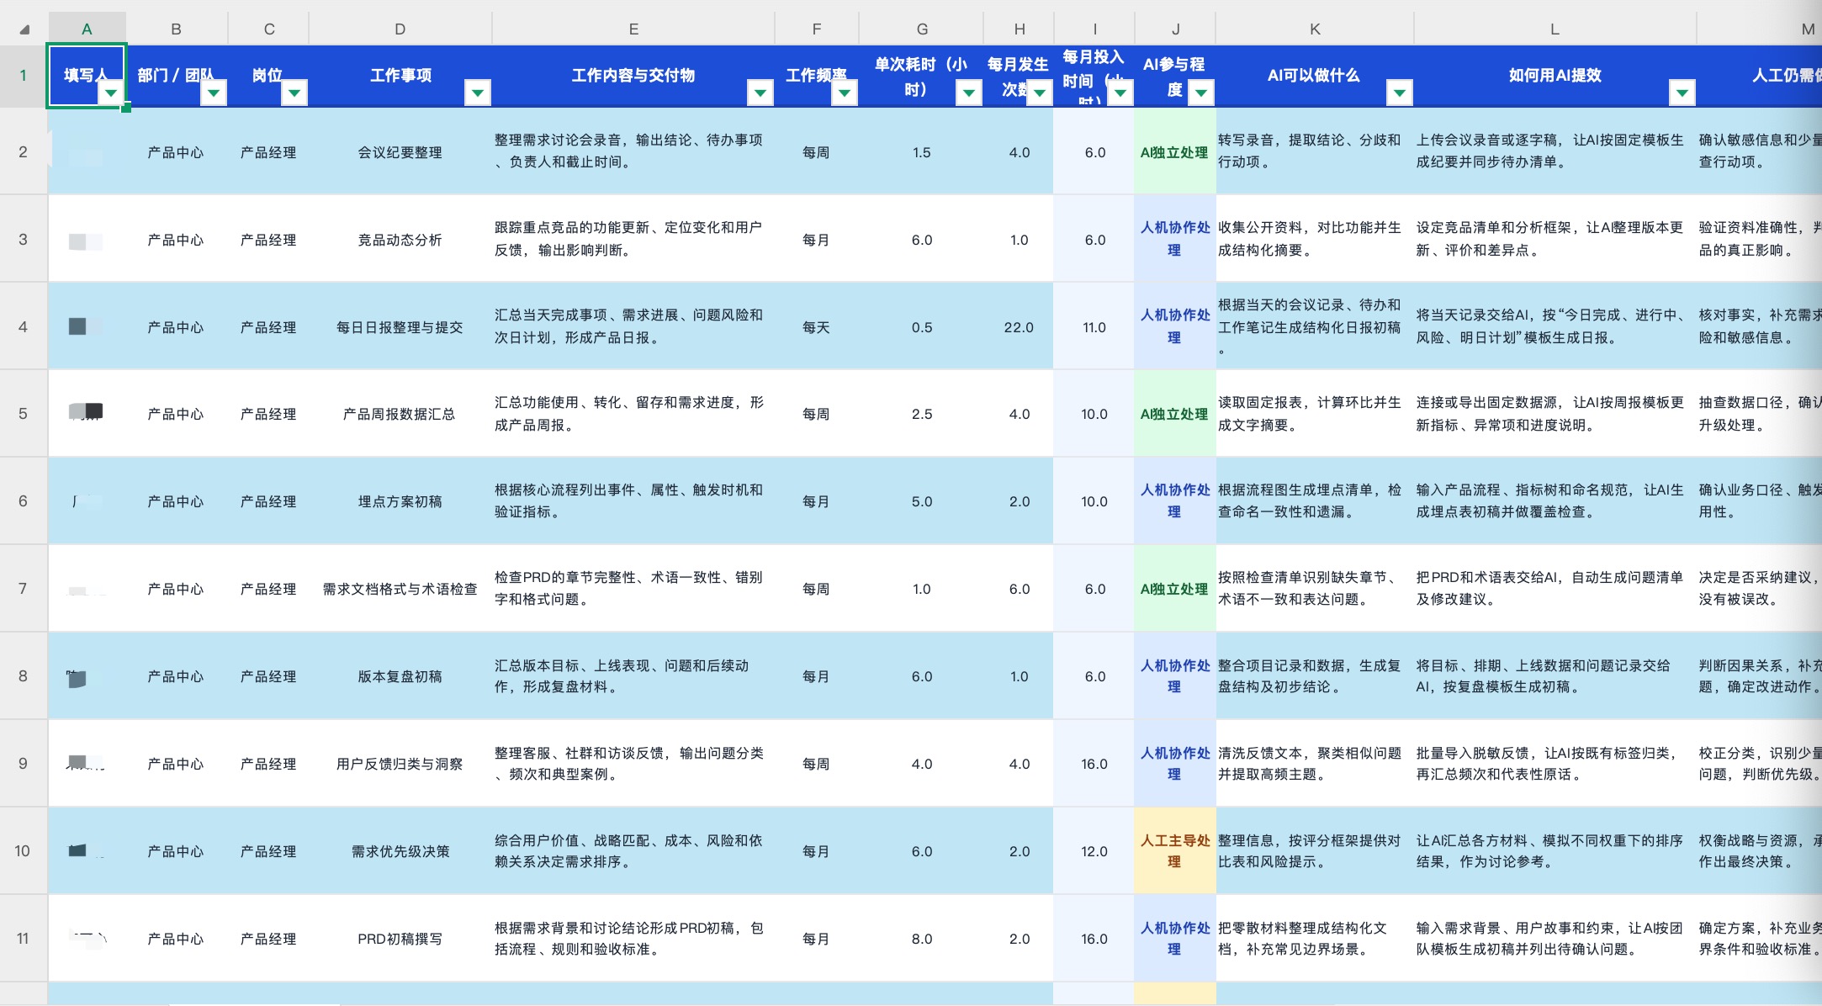1822x1006 pixels.
Task: Click AI独立处理 cell in row 7
Action: point(1175,589)
